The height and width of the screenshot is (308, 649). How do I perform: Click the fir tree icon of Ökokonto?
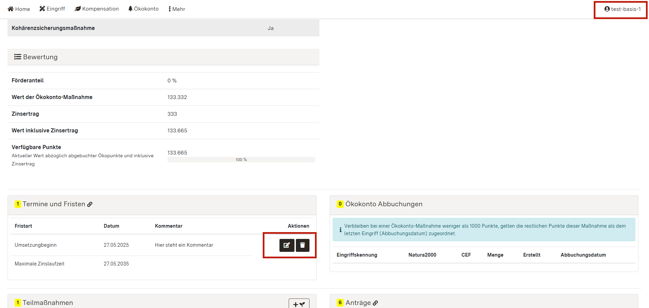pos(130,9)
